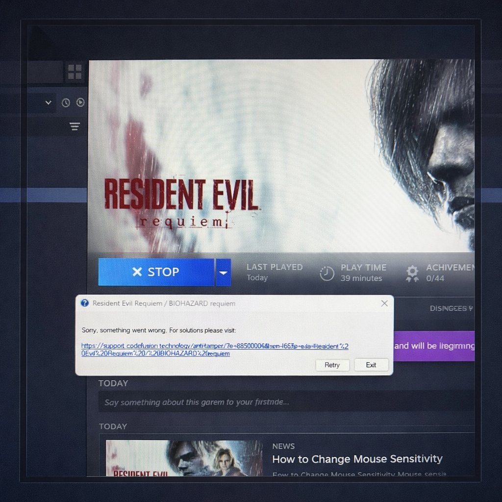
Task: Open the library filter options icon
Action: pos(75,127)
